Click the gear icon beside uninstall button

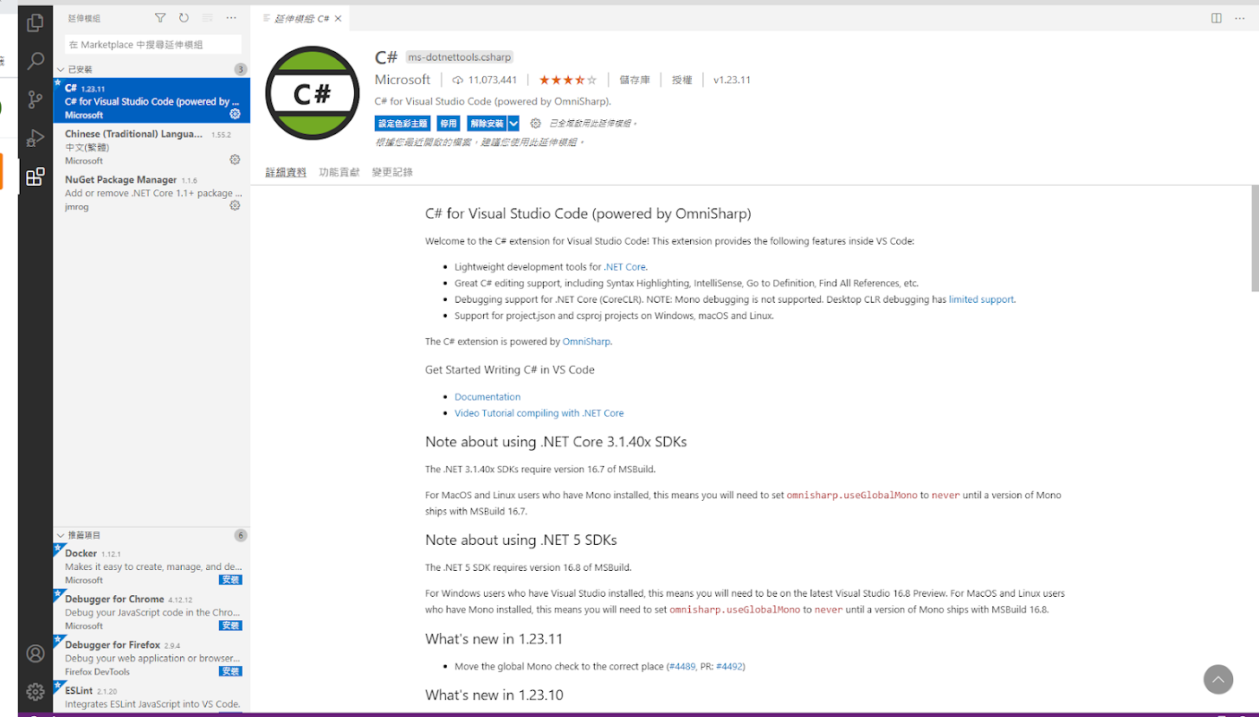click(x=536, y=124)
